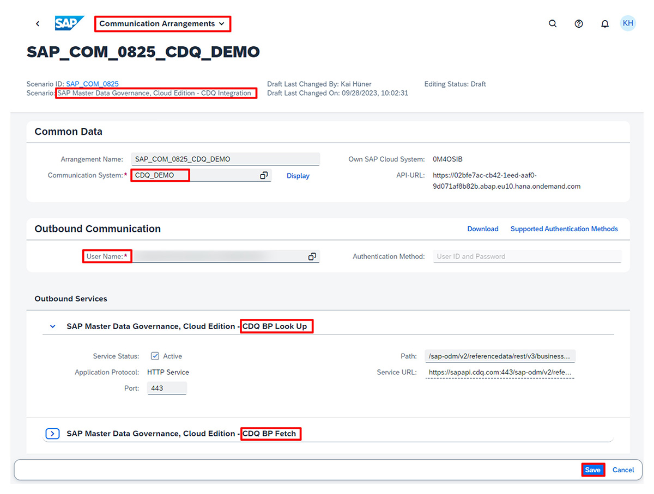Open the KH user profile avatar
The height and width of the screenshot is (494, 654).
pos(628,23)
